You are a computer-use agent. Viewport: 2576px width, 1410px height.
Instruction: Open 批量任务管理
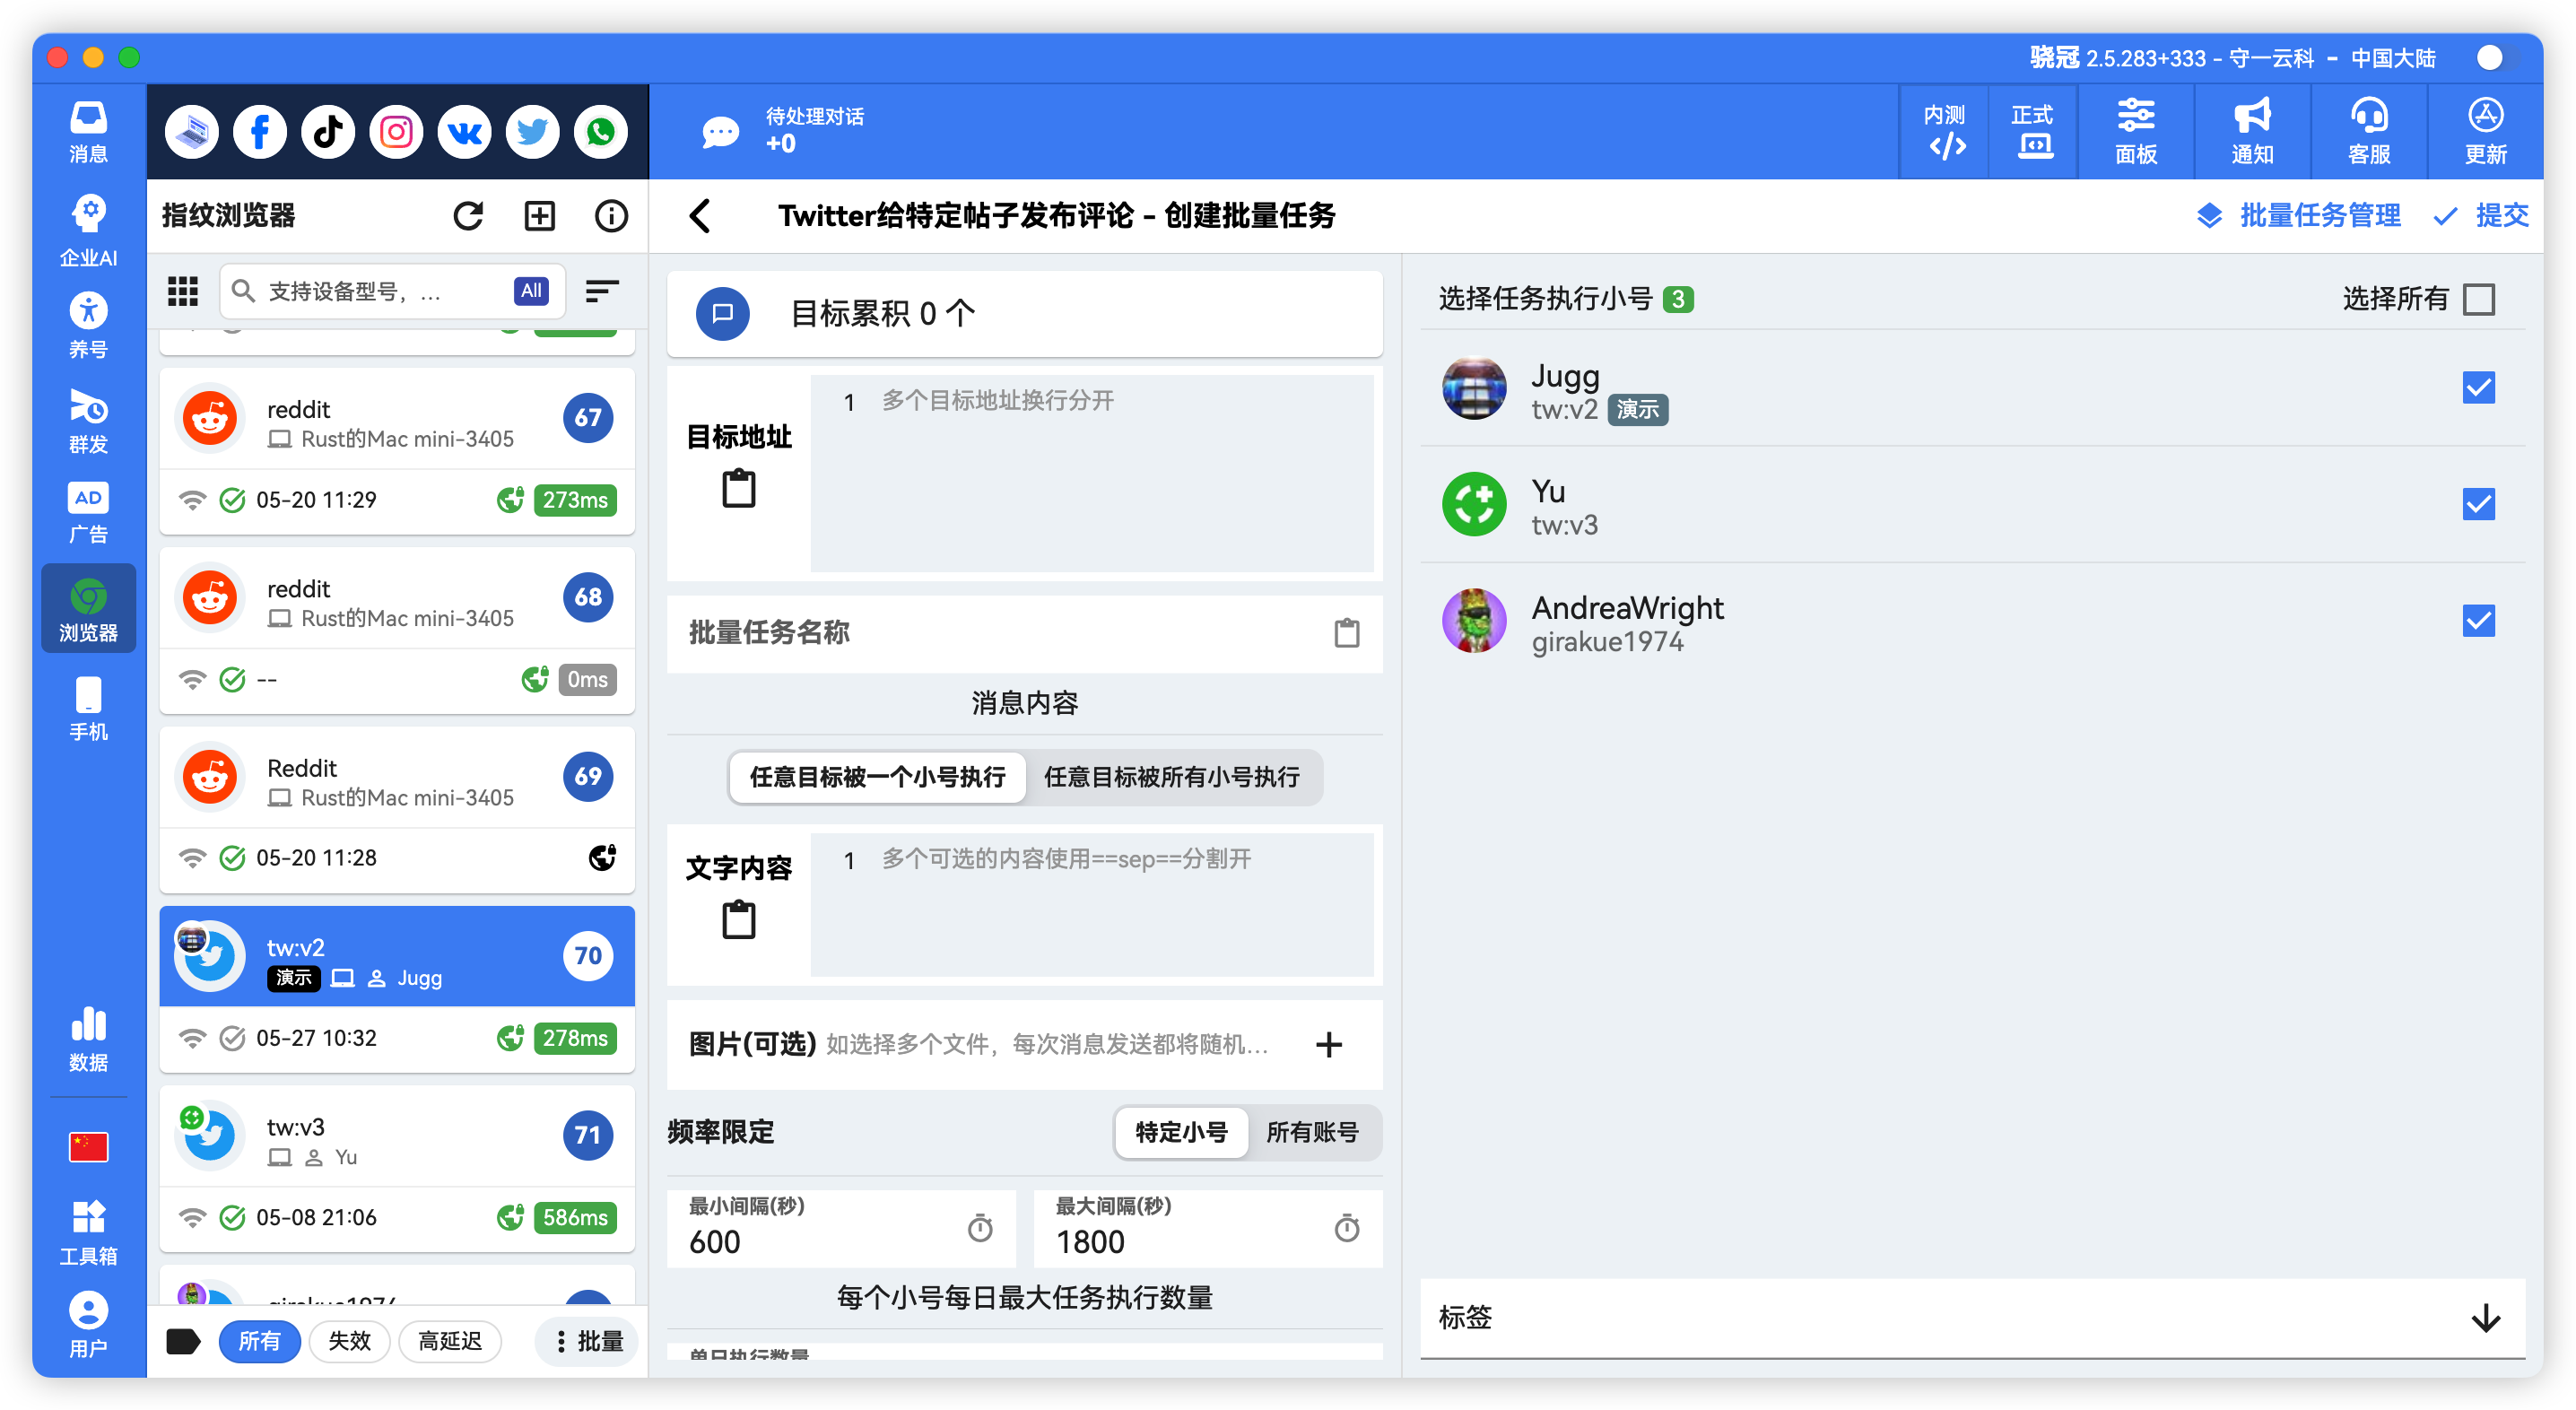point(2299,215)
